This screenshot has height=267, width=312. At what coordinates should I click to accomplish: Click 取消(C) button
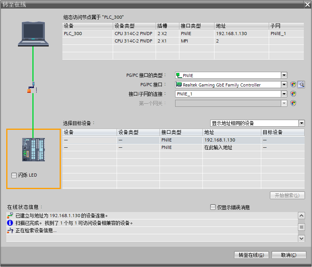(x=289, y=255)
